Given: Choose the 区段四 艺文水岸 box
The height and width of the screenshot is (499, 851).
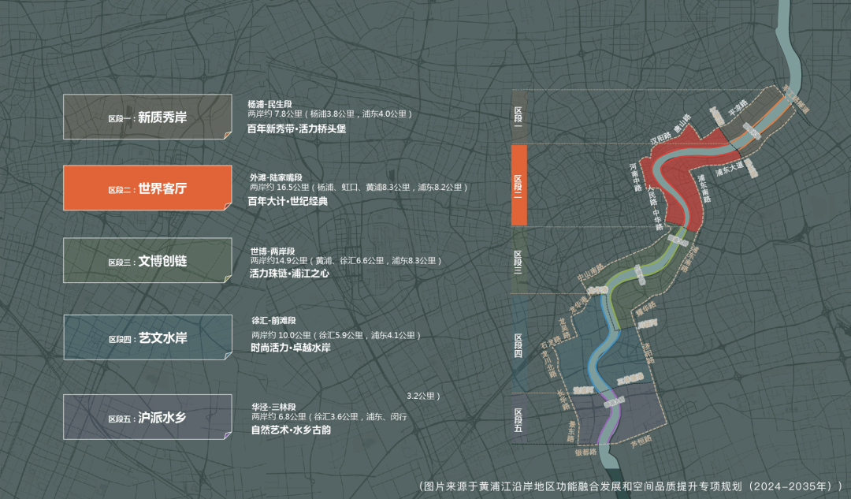Looking at the screenshot, I should point(147,337).
